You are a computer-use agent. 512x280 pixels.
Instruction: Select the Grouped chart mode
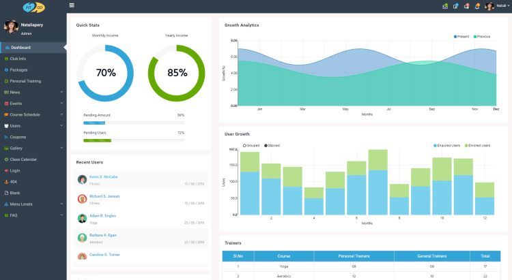251,145
